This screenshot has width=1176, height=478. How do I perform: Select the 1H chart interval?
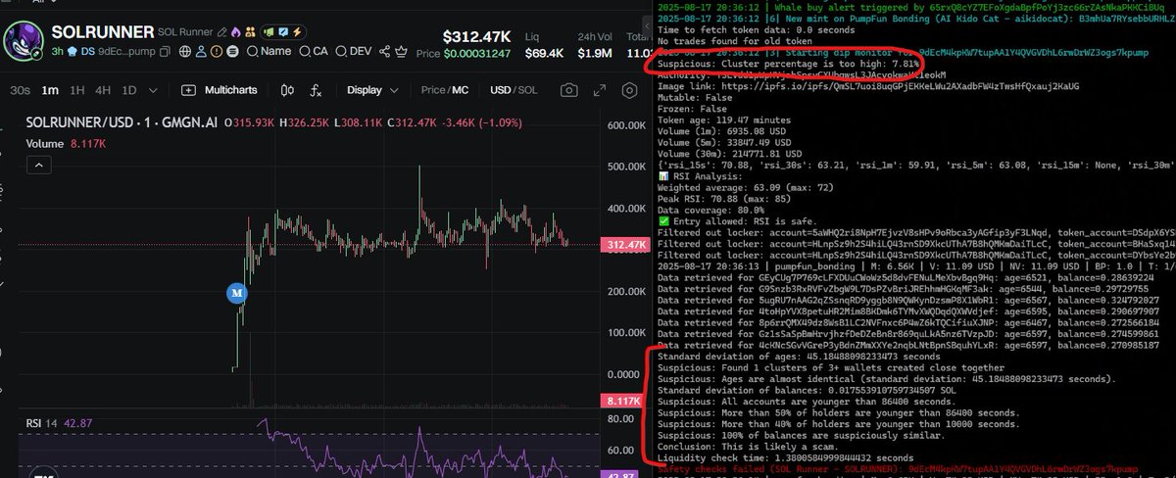(77, 90)
